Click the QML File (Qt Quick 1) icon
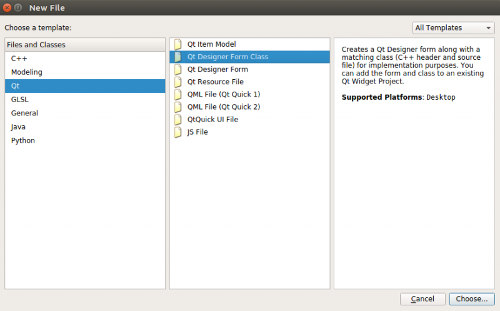The width and height of the screenshot is (500, 311). pos(178,95)
